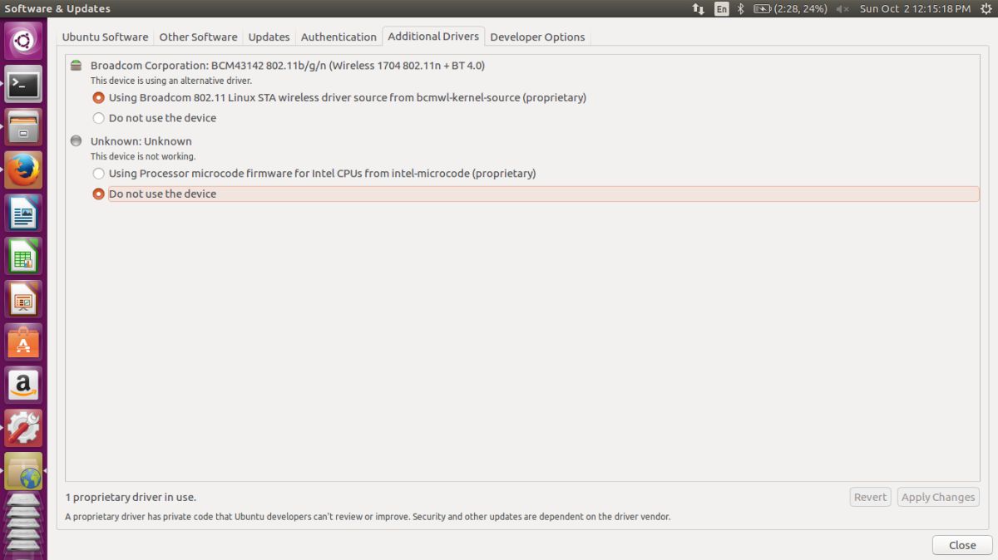Click 'This device is using an alternative driver' text

pyautogui.click(x=171, y=81)
